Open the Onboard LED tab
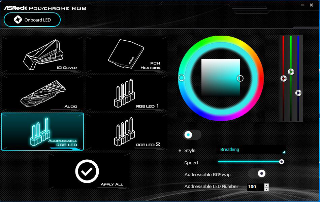Image resolution: width=320 pixels, height=202 pixels. [x=32, y=20]
